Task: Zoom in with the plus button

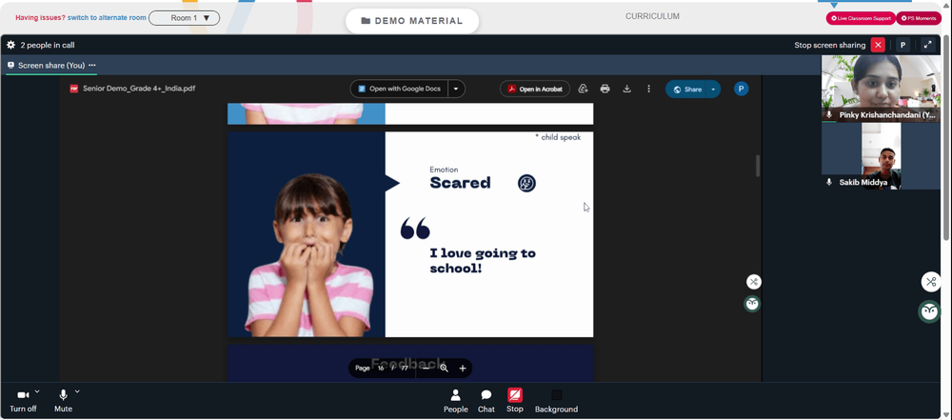Action: [463, 369]
